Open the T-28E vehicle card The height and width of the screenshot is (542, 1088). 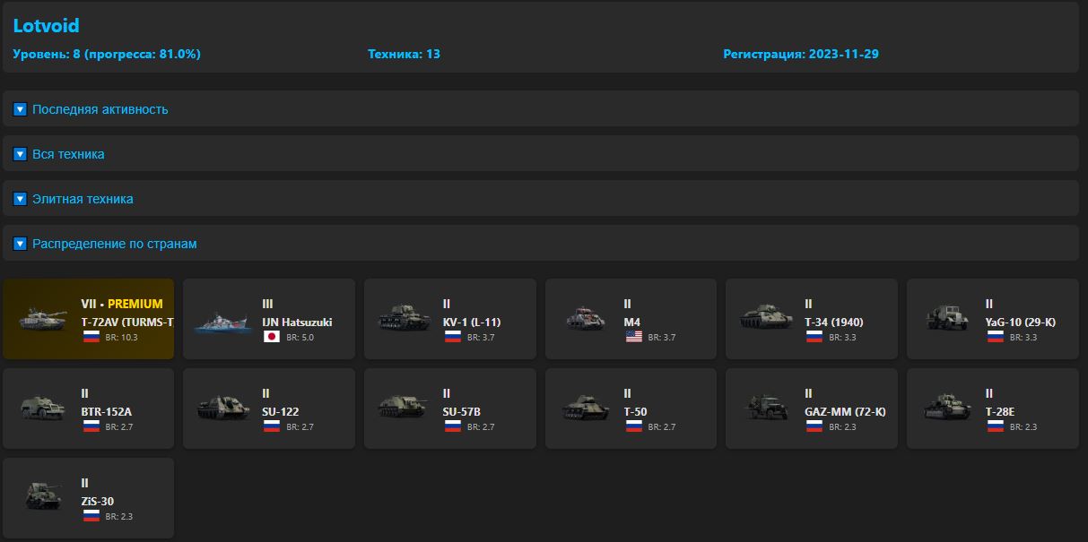click(x=992, y=409)
